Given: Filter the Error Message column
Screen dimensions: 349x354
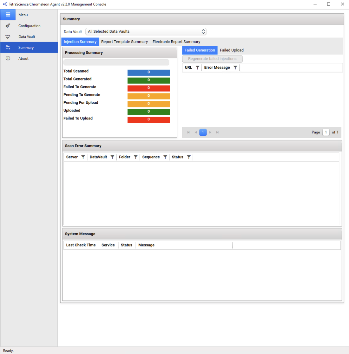Looking at the screenshot, I should point(235,67).
